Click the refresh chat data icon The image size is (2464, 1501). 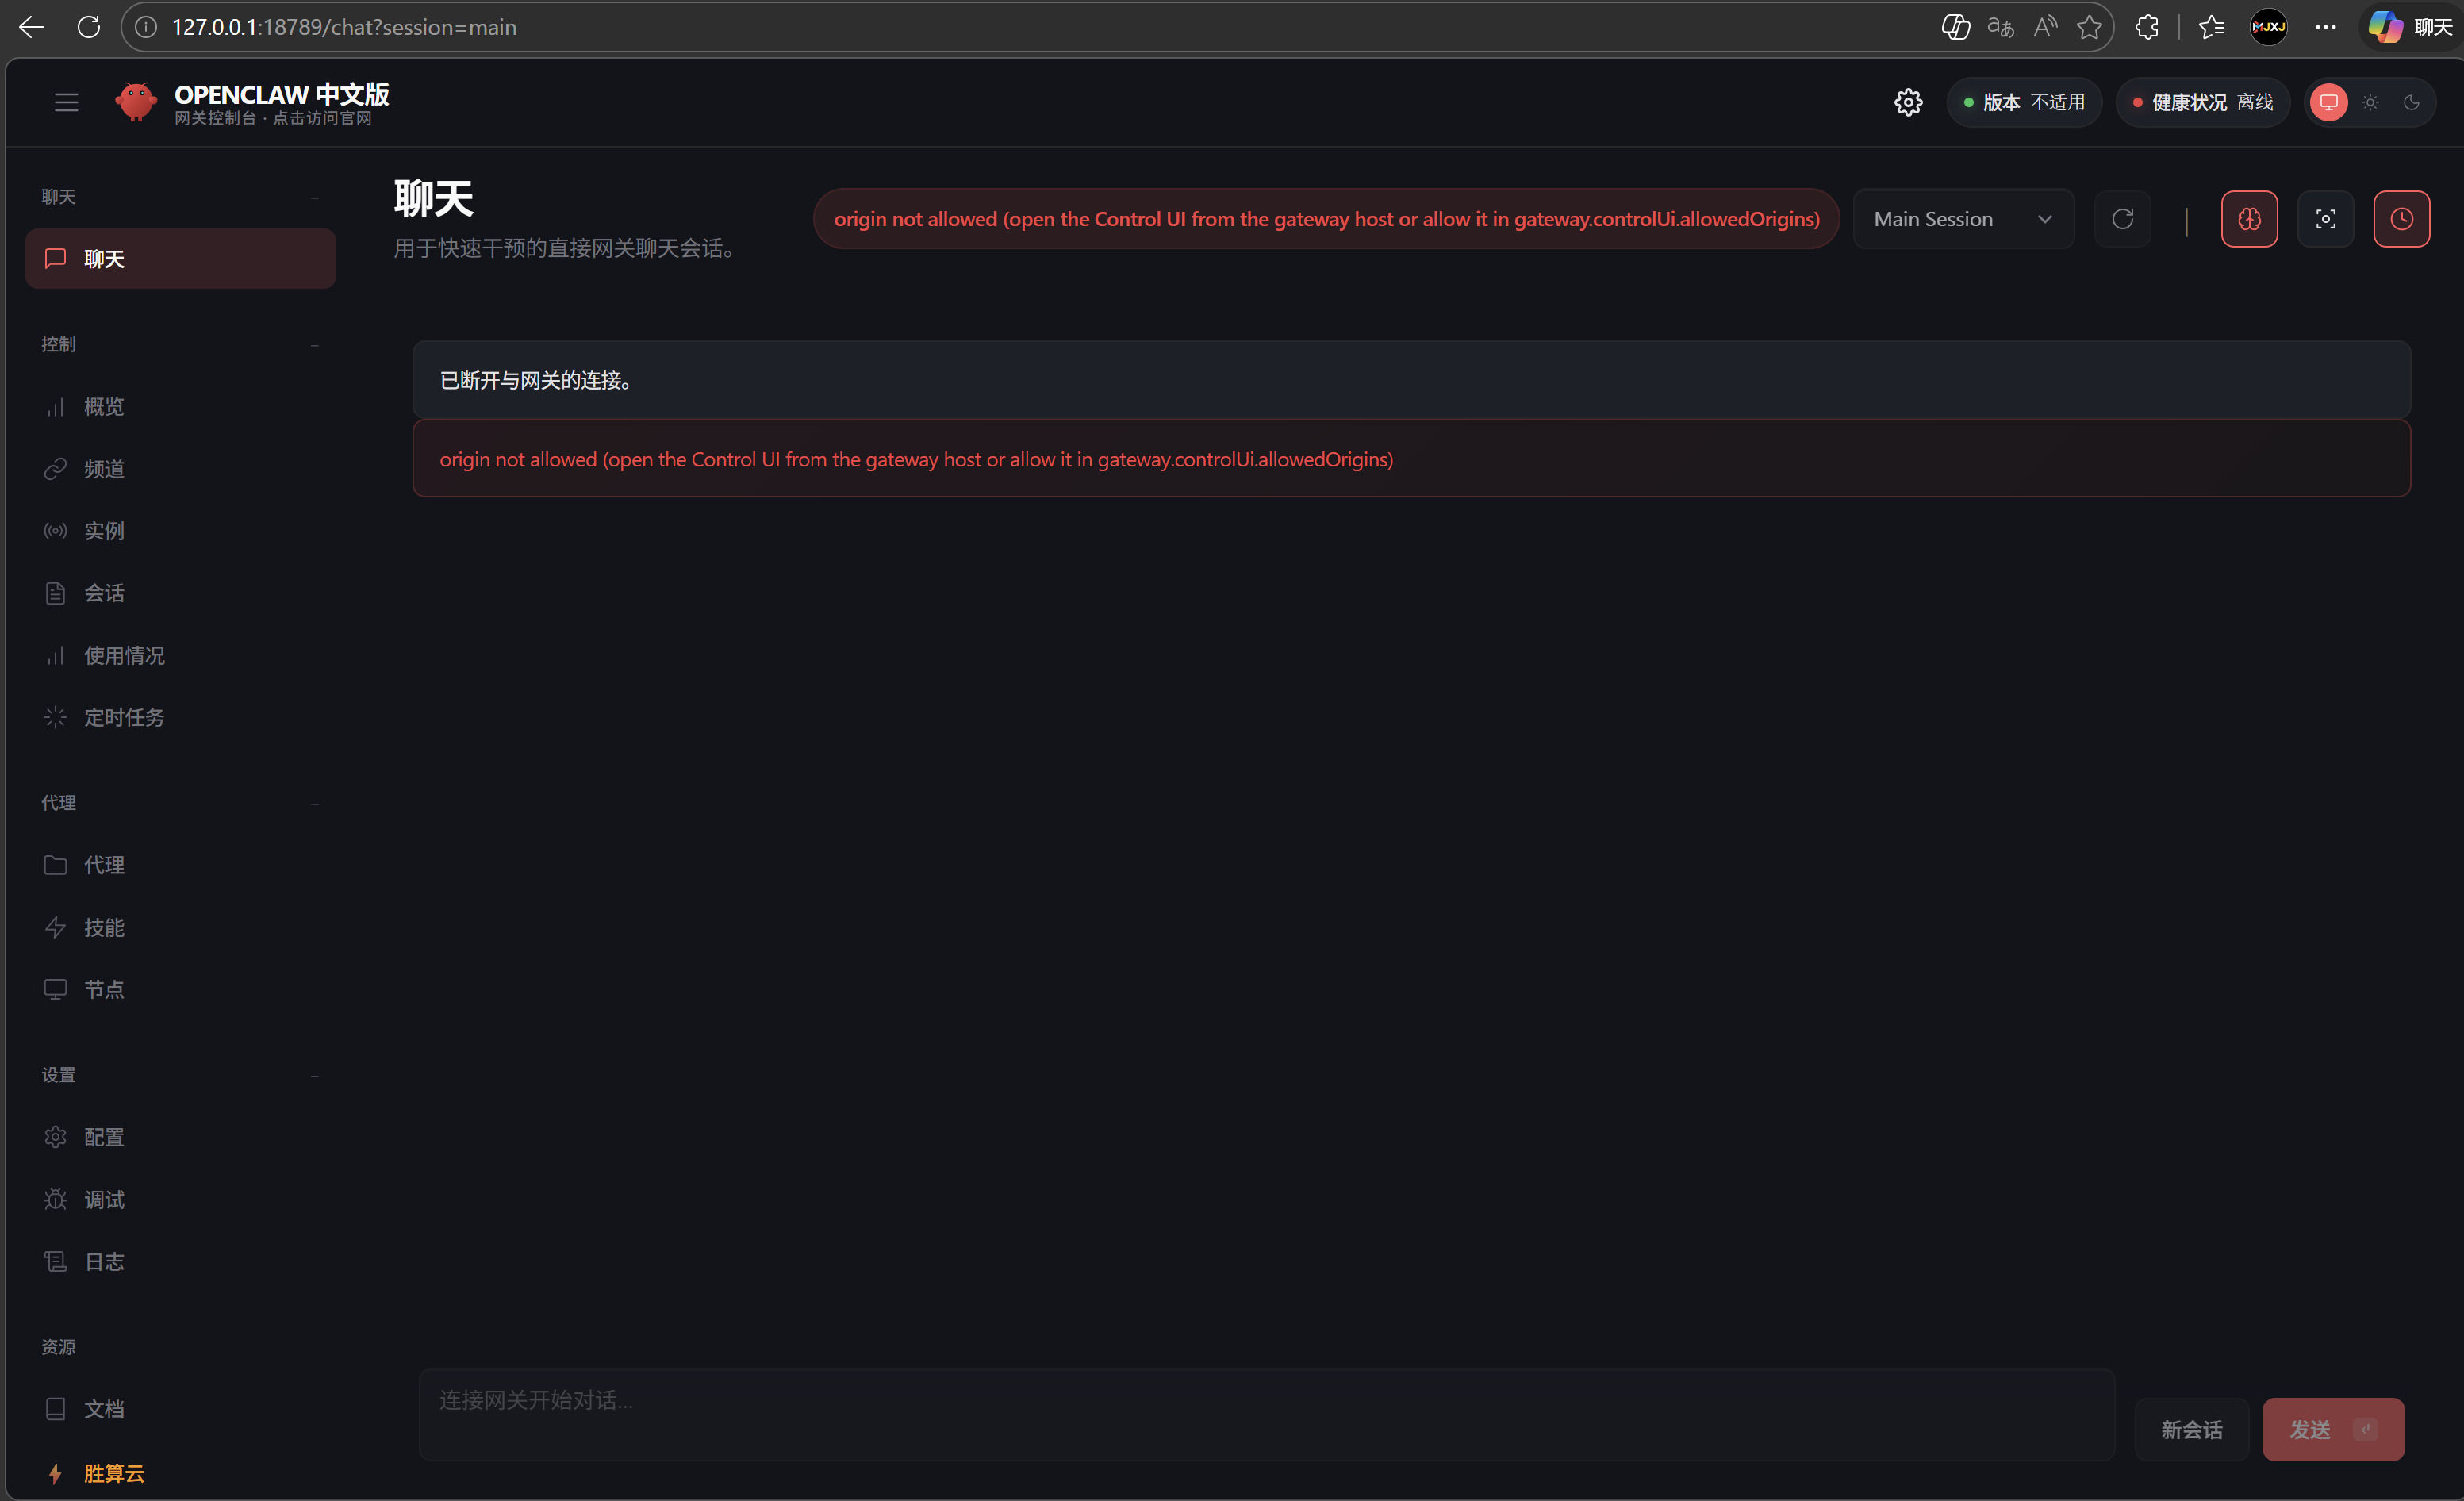tap(2122, 219)
